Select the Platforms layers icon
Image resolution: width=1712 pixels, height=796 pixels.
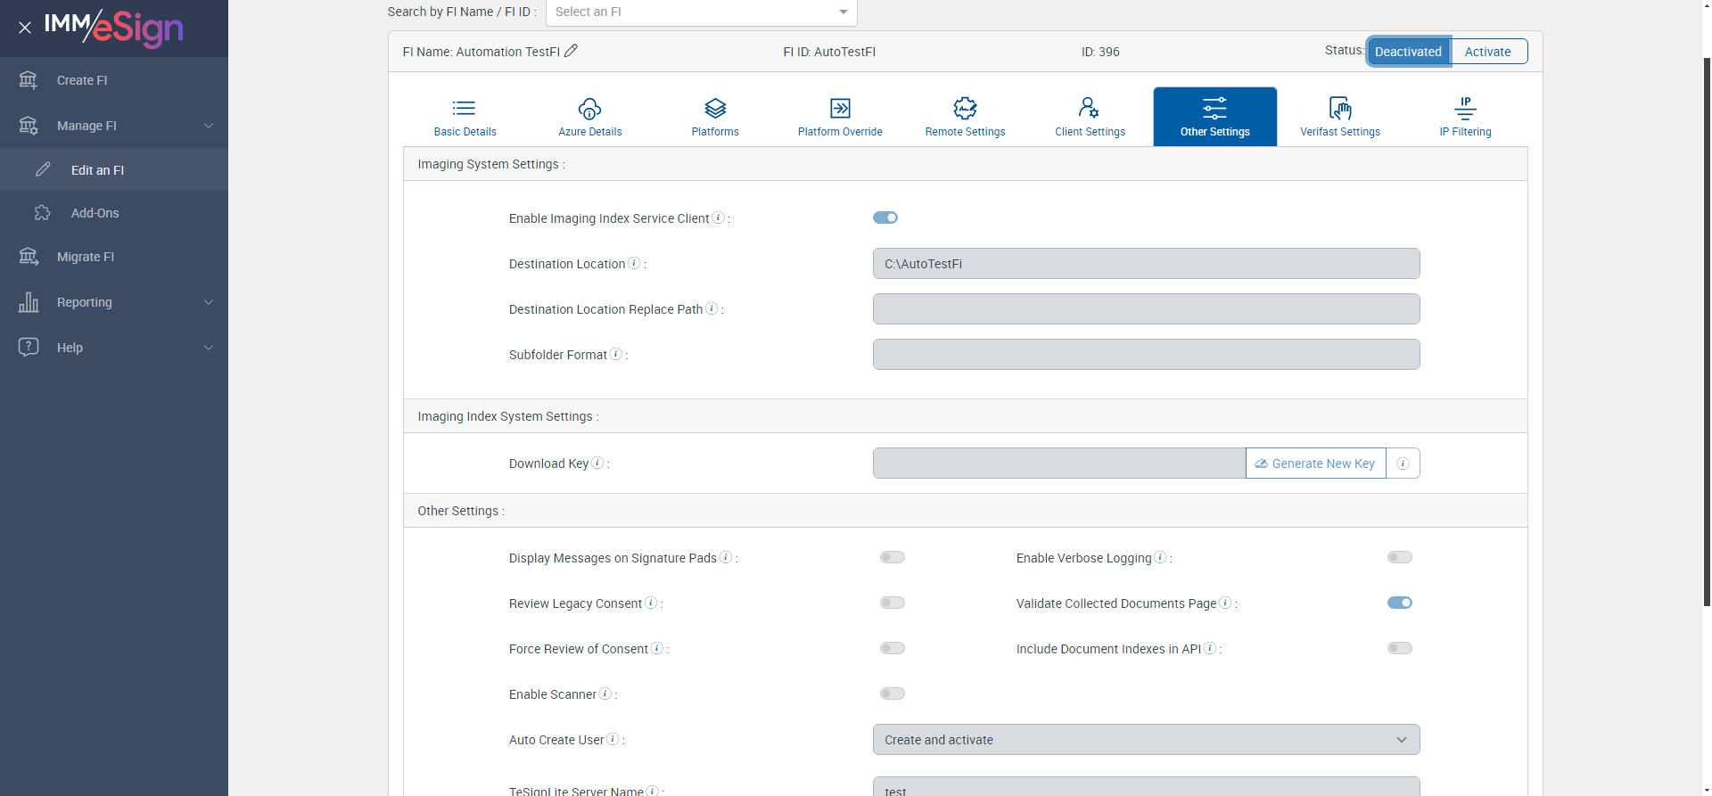[715, 109]
